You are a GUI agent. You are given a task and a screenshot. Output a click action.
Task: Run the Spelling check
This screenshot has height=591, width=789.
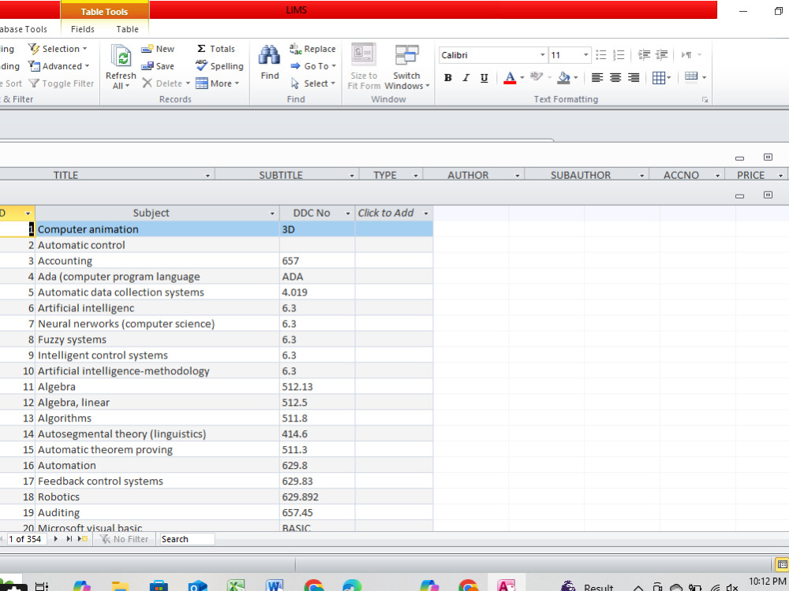tap(219, 66)
